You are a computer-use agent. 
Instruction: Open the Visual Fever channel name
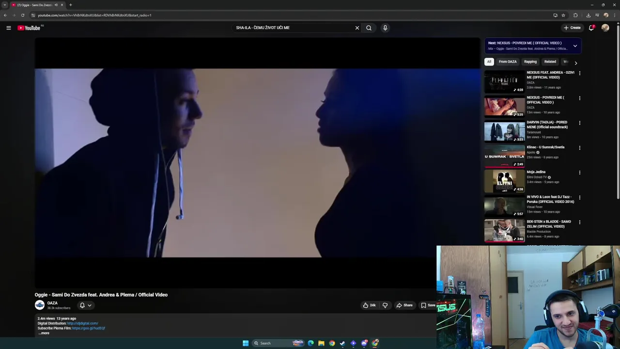(x=534, y=207)
